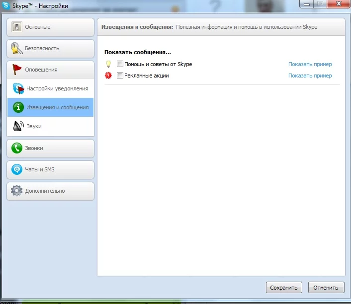Open the Основные settings section

[50, 27]
